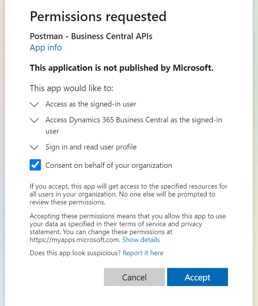
Task: Select 'Access as the signed-in user' text
Action: pyautogui.click(x=91, y=104)
